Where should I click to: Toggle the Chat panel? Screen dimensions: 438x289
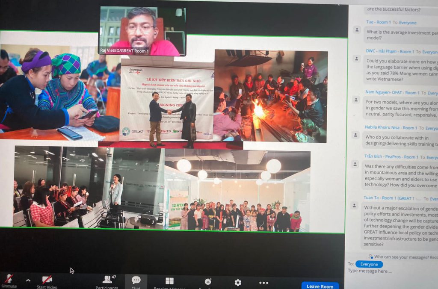coord(136,281)
